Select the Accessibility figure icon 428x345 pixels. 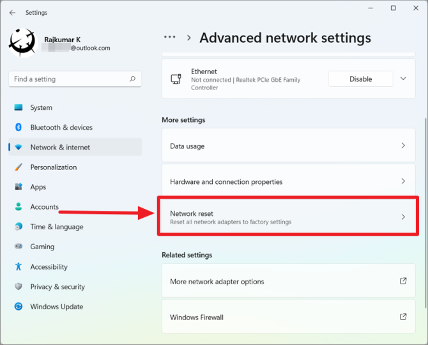19,266
